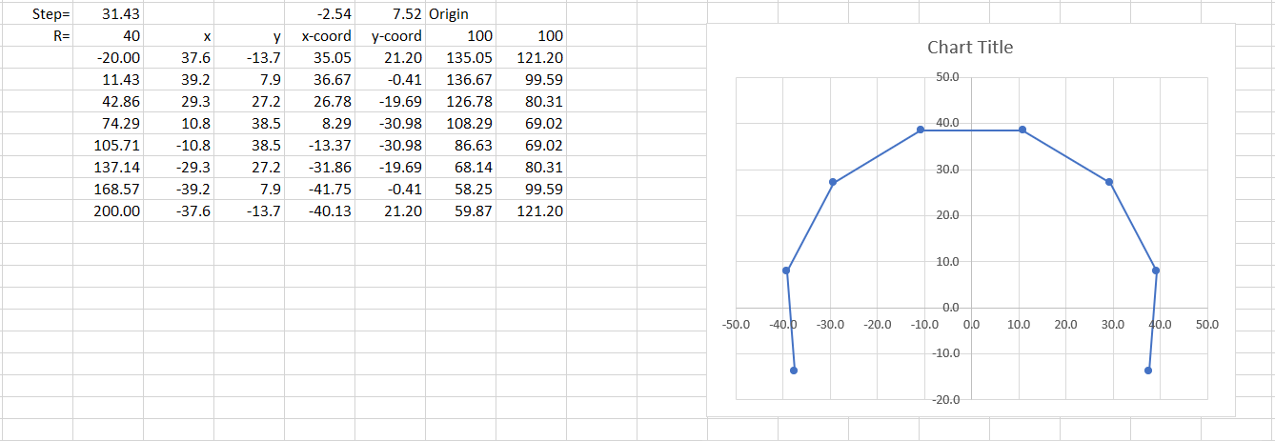Select the cell with value 59.87
This screenshot has width=1275, height=441.
coord(472,211)
